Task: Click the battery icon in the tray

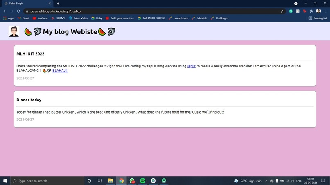Action: [x=282, y=181]
